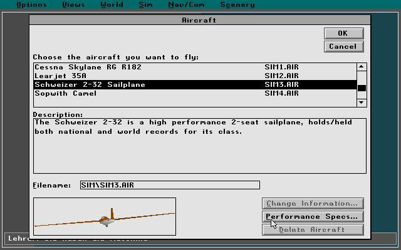Open the Sim menu
This screenshot has width=401, height=250.
click(x=146, y=4)
